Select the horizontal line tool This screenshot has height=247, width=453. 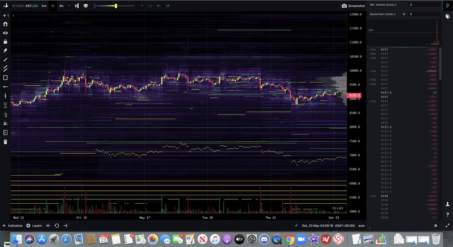tap(5, 87)
